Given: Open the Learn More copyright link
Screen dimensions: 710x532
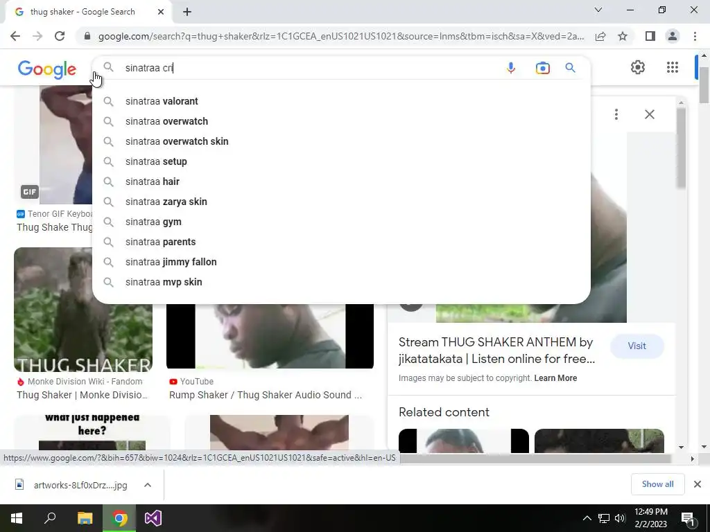Looking at the screenshot, I should [x=555, y=378].
